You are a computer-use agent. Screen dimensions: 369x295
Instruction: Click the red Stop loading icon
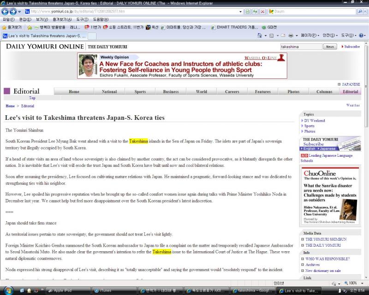coord(262,11)
